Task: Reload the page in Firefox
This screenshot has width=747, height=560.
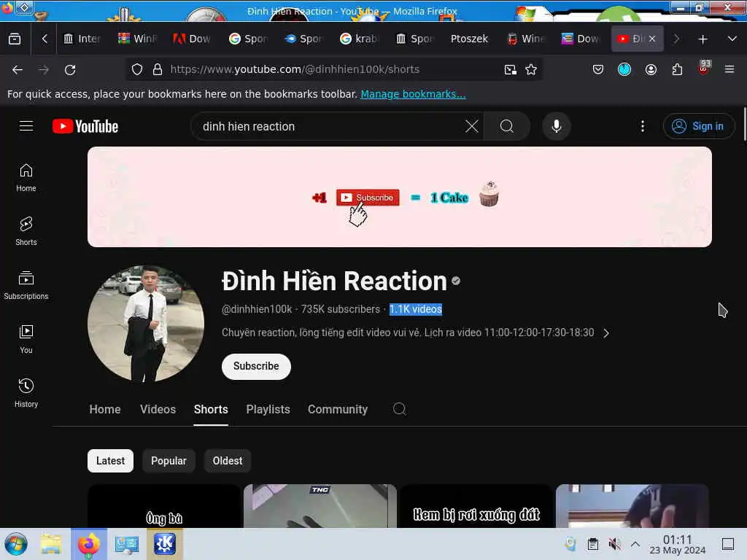Action: 70,70
